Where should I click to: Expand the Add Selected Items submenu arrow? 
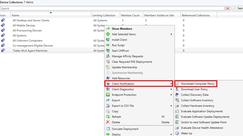pyautogui.click(x=171, y=34)
